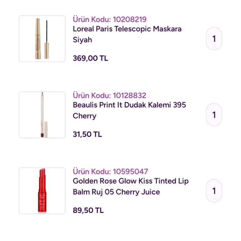
Task: Click the mascara brush wand image
Action: click(47, 37)
